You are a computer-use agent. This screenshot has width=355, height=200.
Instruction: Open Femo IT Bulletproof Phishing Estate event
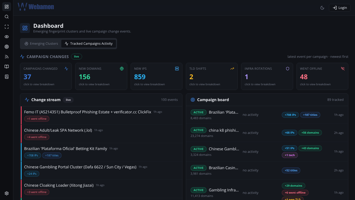tap(101, 116)
